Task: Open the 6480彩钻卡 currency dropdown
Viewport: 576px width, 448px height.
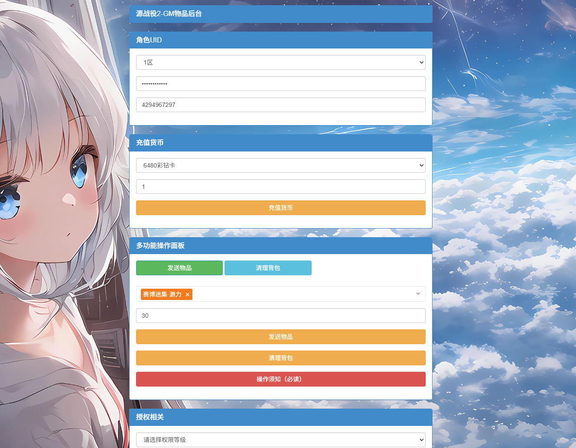Action: click(280, 165)
